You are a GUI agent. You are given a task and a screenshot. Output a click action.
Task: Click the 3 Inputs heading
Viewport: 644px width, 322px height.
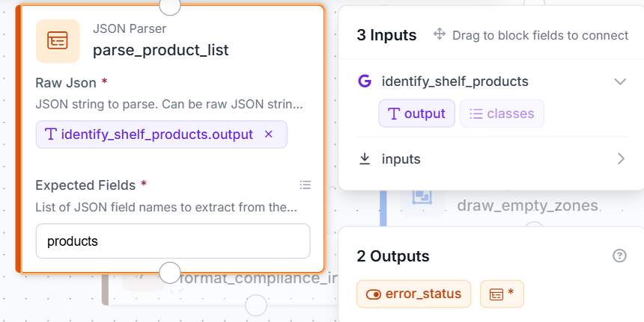tap(386, 35)
